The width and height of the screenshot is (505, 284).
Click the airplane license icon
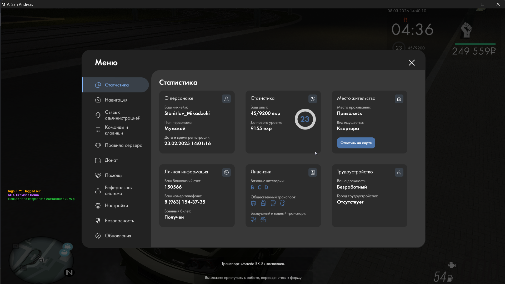pos(254,220)
